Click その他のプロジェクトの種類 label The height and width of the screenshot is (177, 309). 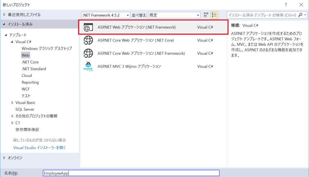tap(36, 116)
